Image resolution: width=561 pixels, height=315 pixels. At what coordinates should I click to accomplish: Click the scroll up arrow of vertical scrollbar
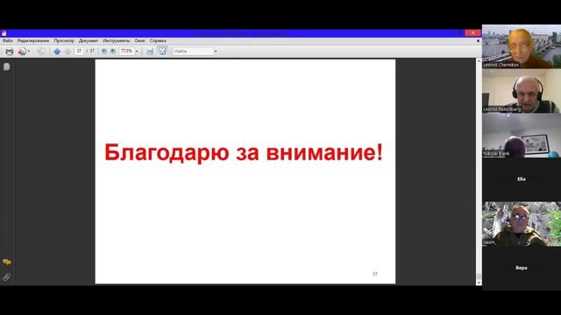point(479,61)
